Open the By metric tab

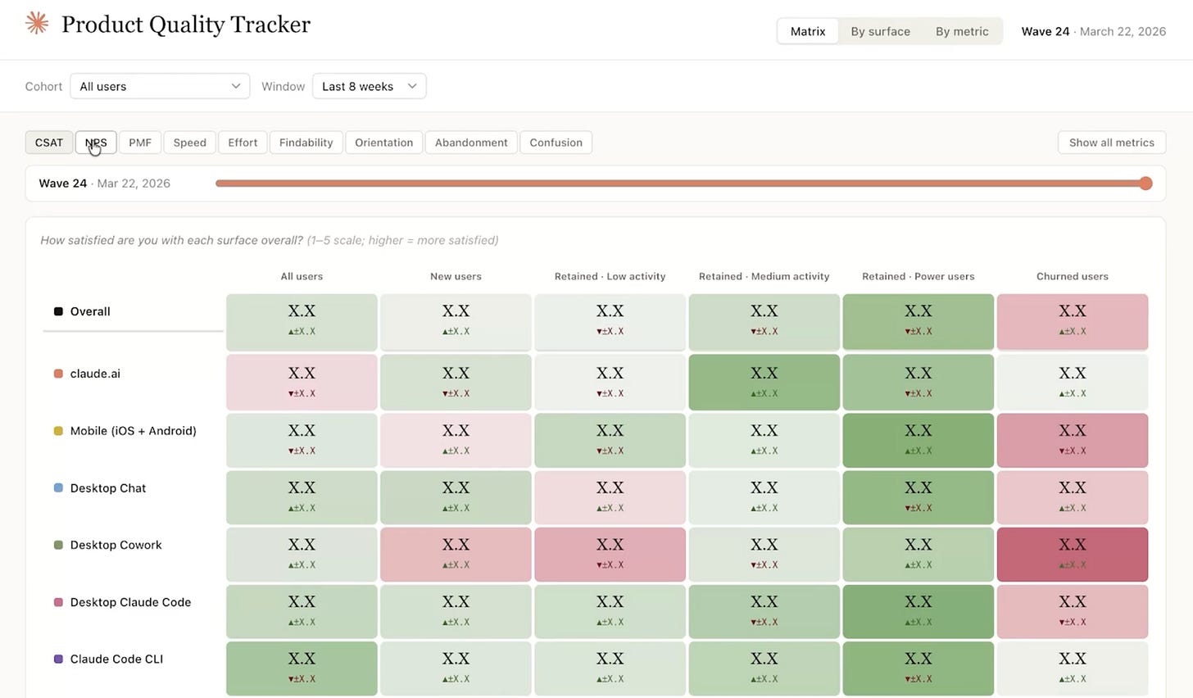(962, 31)
